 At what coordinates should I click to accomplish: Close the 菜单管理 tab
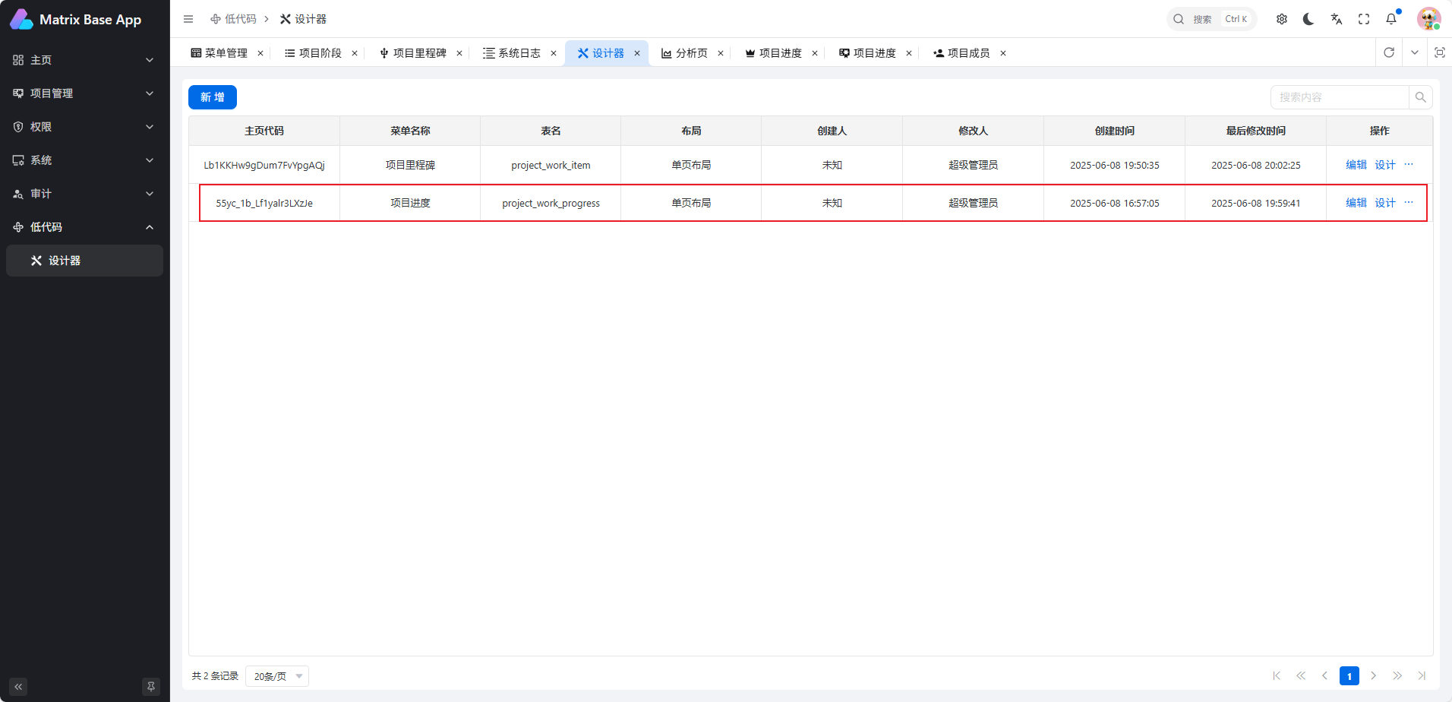click(260, 53)
